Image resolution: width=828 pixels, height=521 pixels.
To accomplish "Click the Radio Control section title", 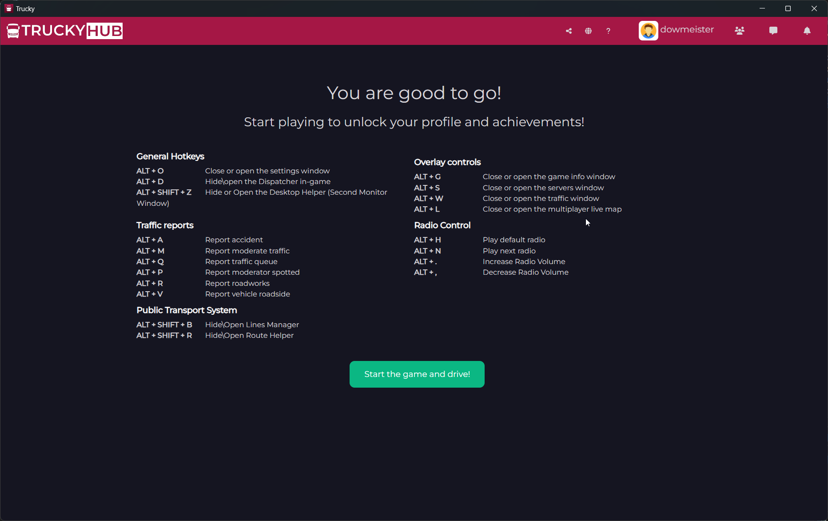I will coord(442,225).
